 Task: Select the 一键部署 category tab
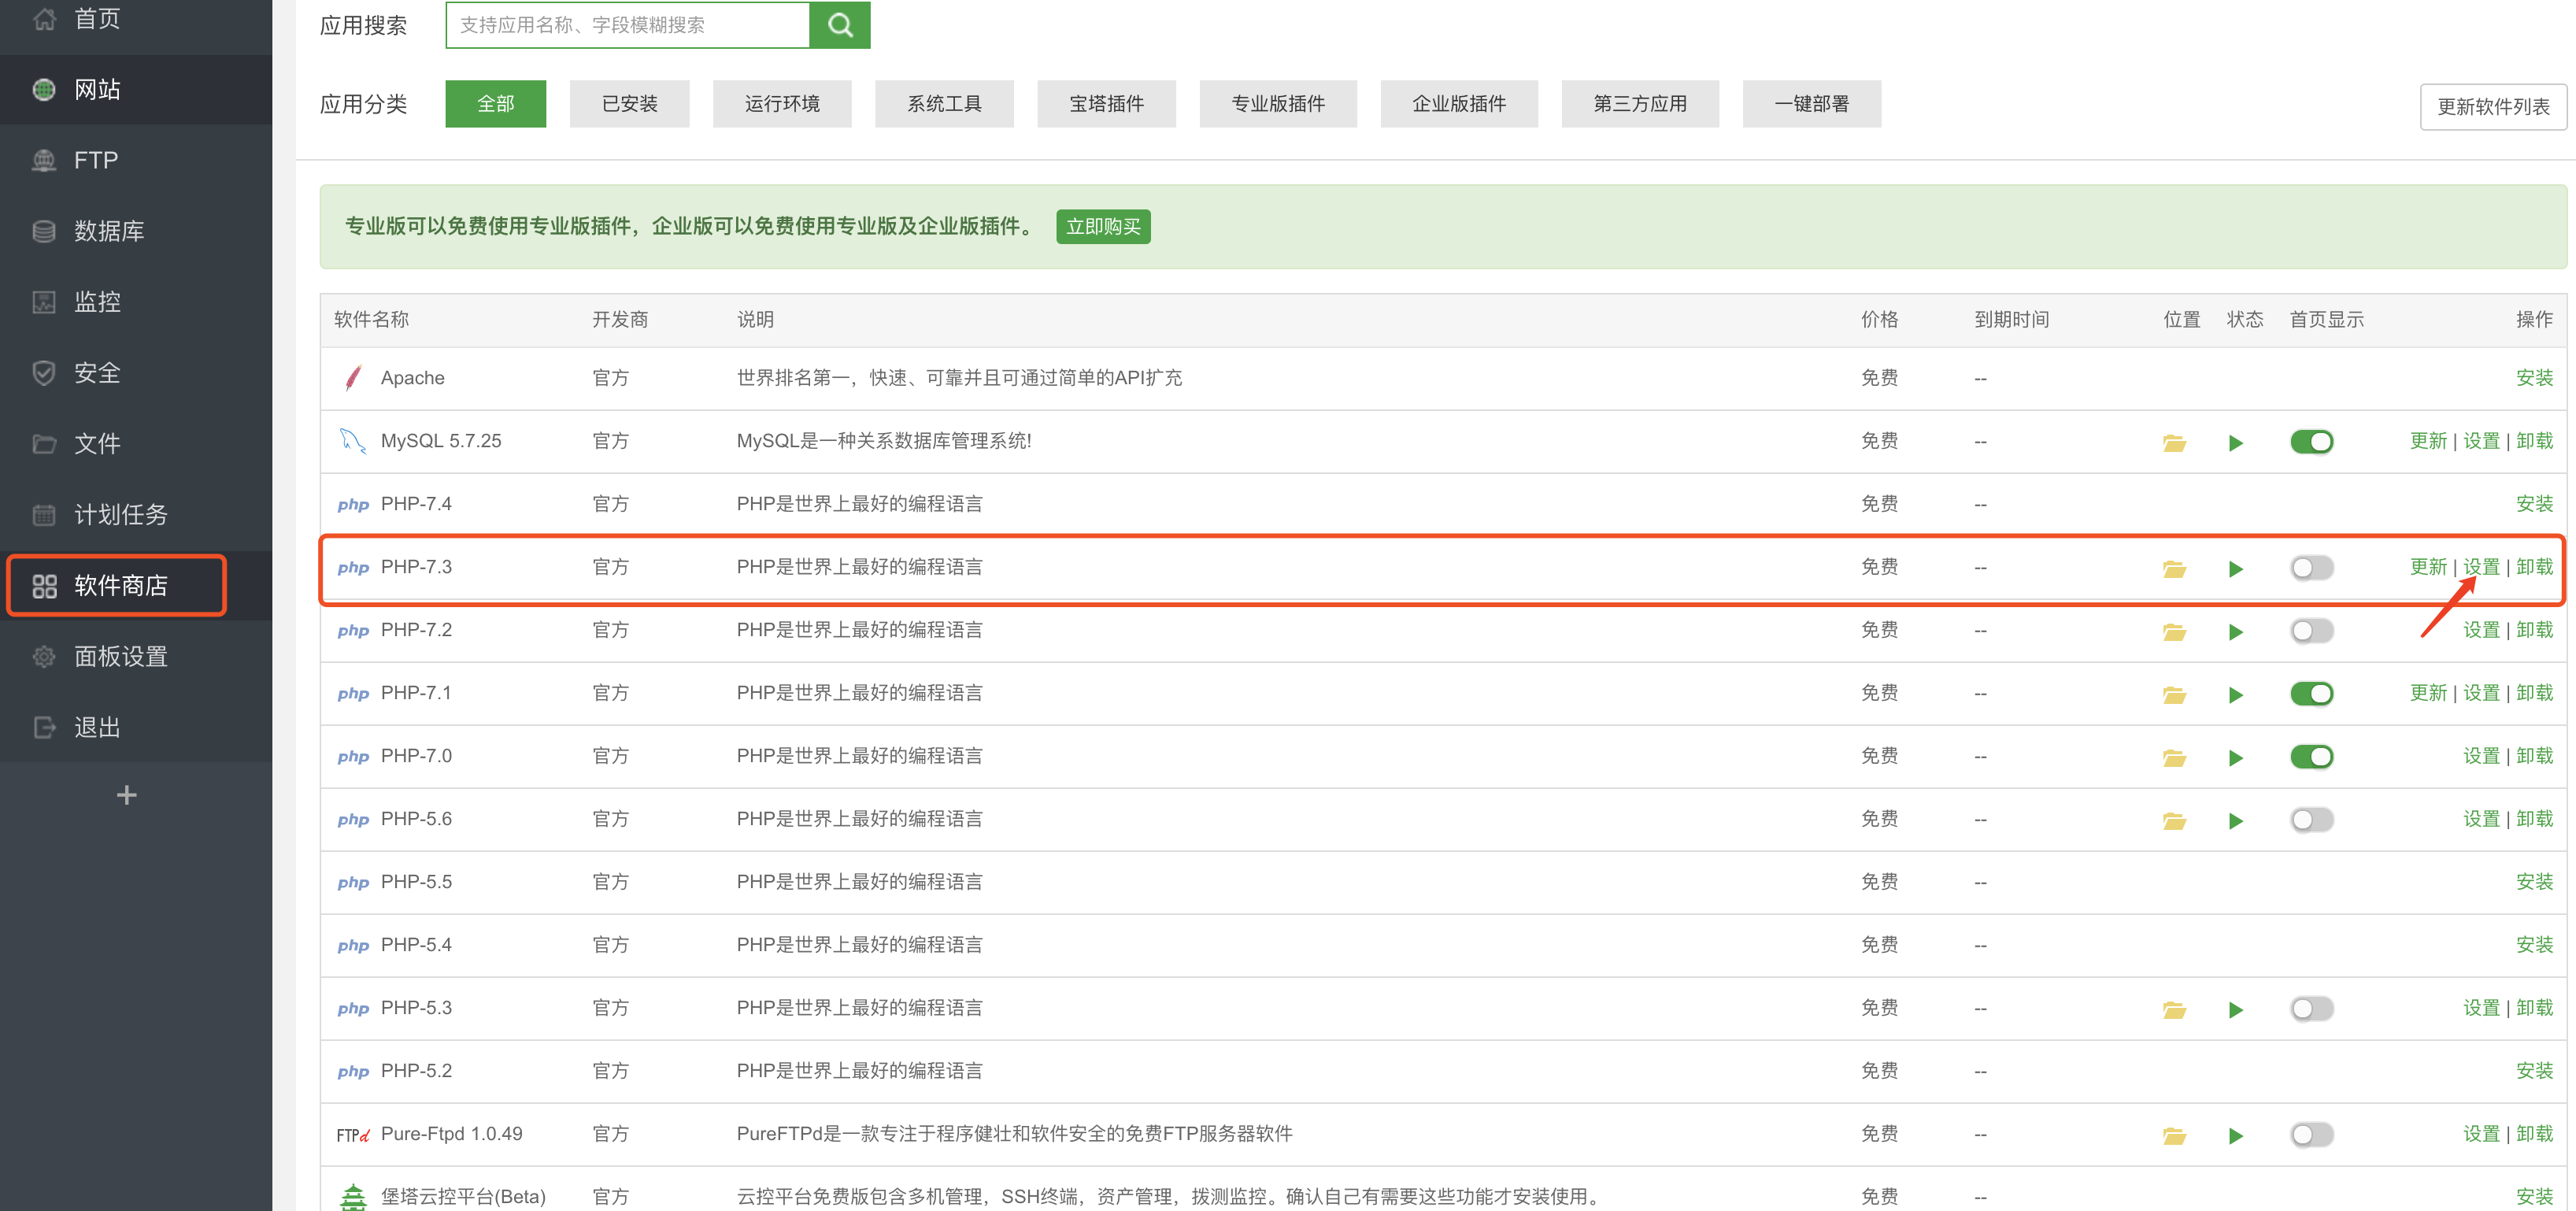click(1811, 103)
